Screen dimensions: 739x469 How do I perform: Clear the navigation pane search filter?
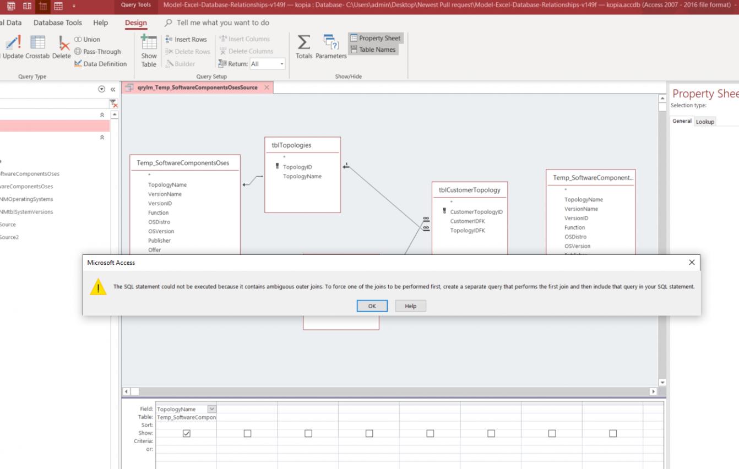[x=114, y=103]
